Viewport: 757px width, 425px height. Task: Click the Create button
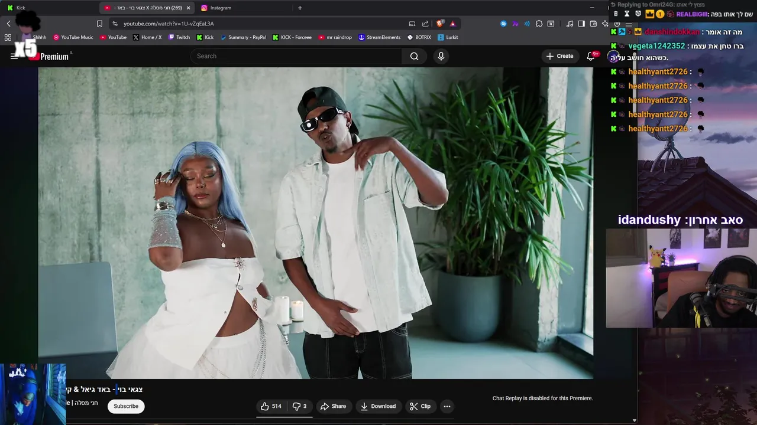[559, 56]
